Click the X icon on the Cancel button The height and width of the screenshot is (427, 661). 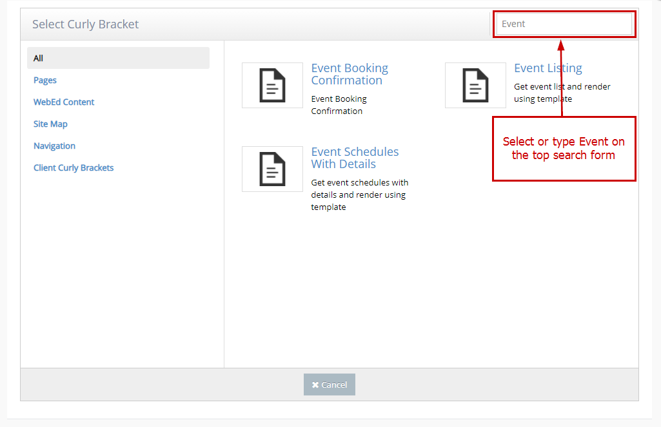click(315, 384)
